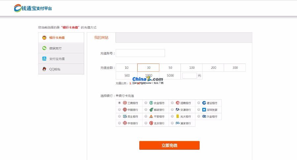Choose the 30 yuan amount
Screen dimensions: 297x160
[148, 67]
